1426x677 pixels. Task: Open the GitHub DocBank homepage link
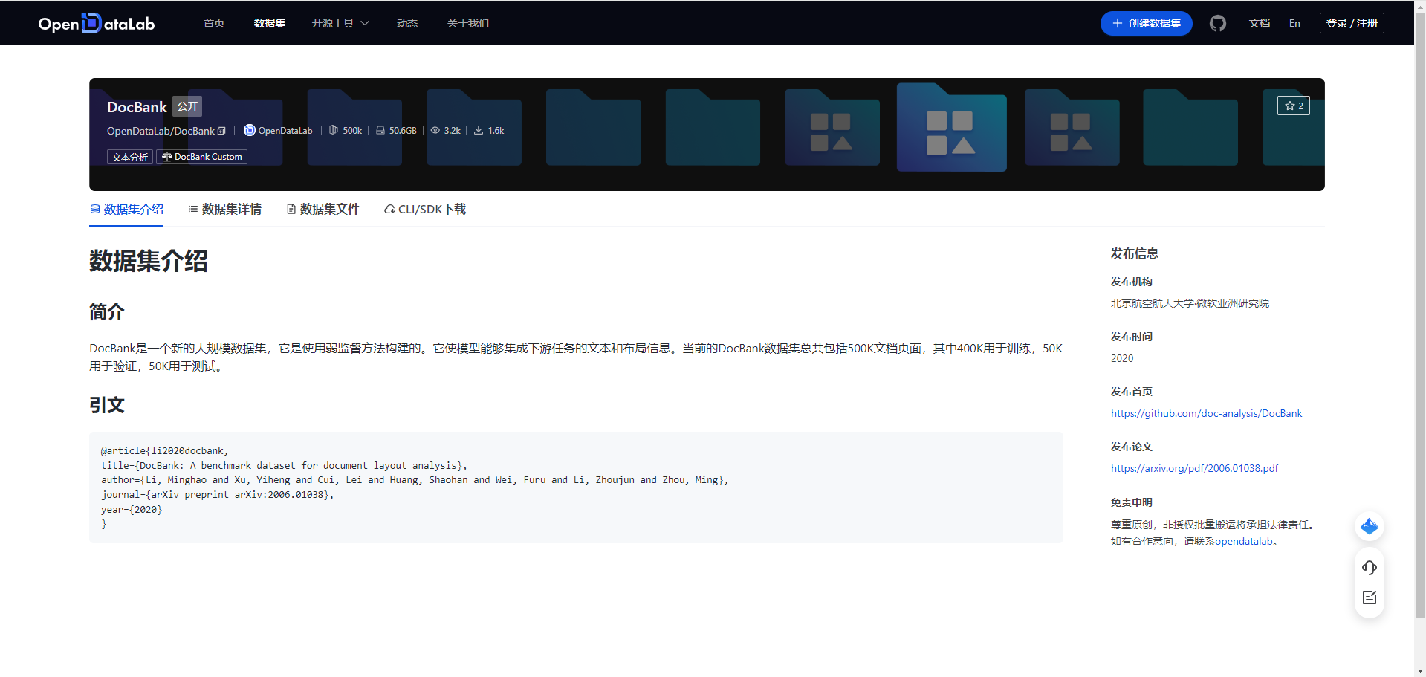pos(1206,413)
